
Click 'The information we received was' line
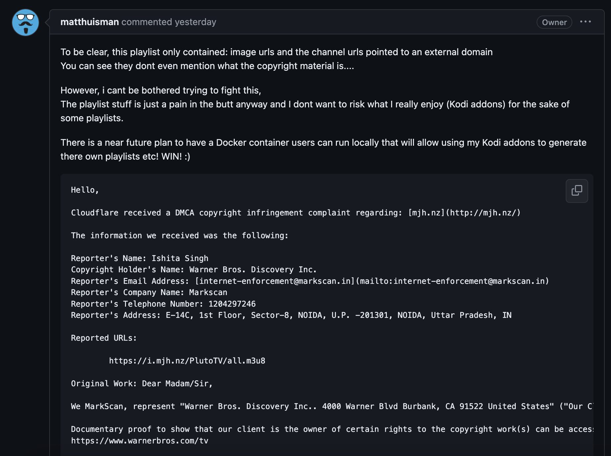point(180,236)
